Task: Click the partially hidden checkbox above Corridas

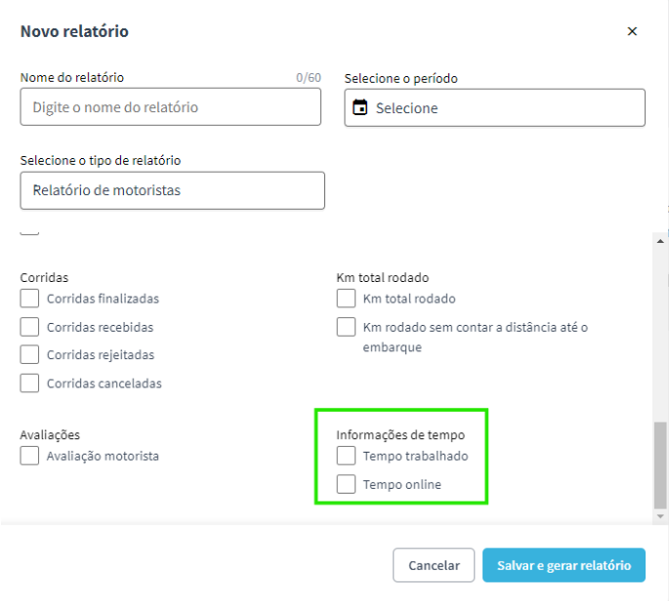Action: pos(29,233)
